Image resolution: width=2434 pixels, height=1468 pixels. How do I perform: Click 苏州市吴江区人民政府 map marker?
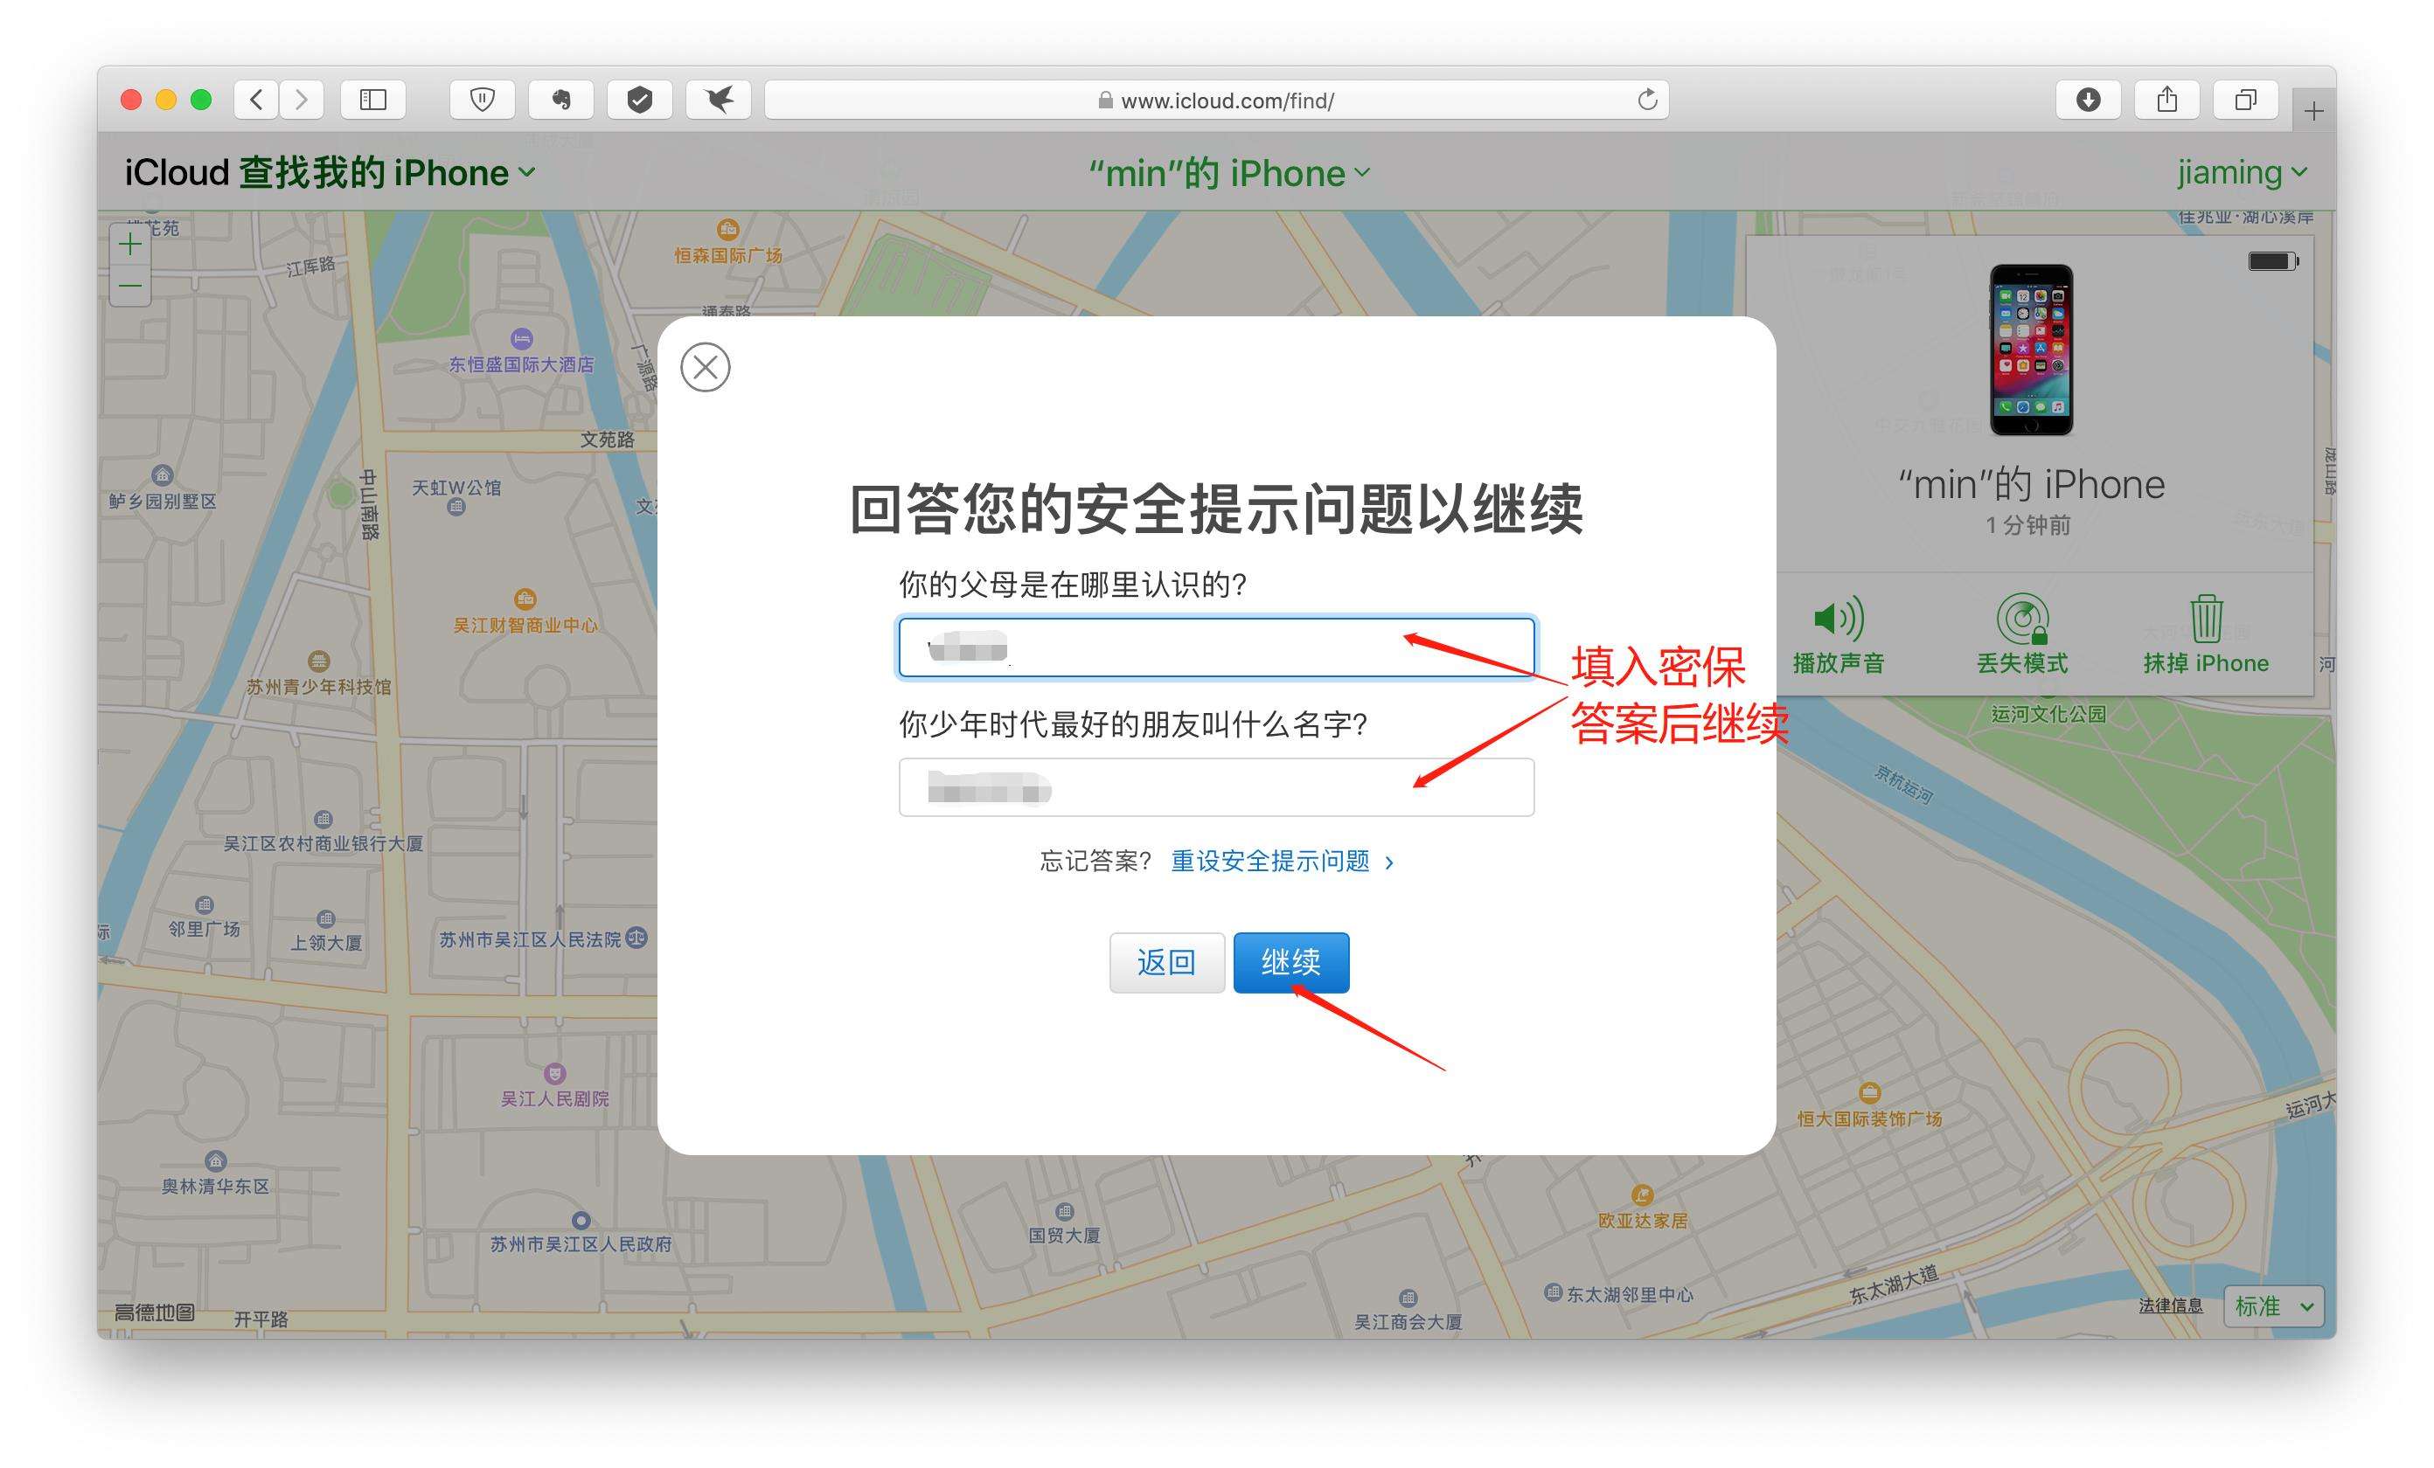(581, 1220)
